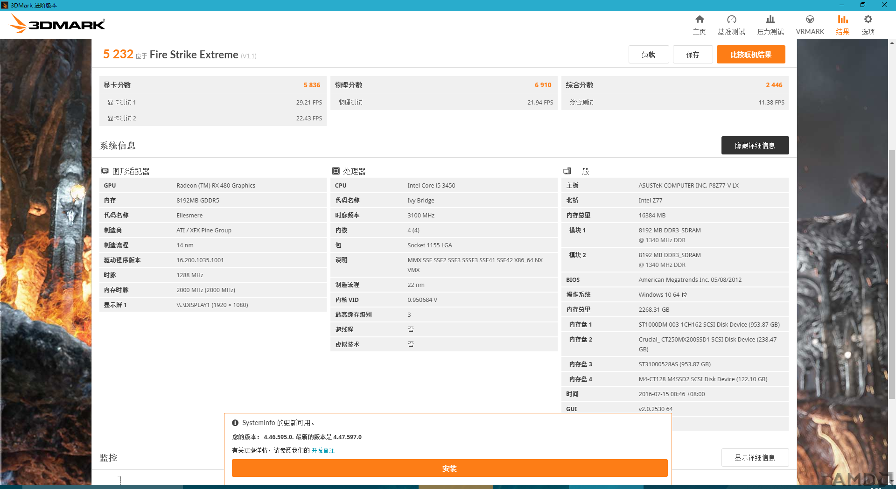Click the 选项 nav label
This screenshot has height=489, width=896.
coord(868,32)
